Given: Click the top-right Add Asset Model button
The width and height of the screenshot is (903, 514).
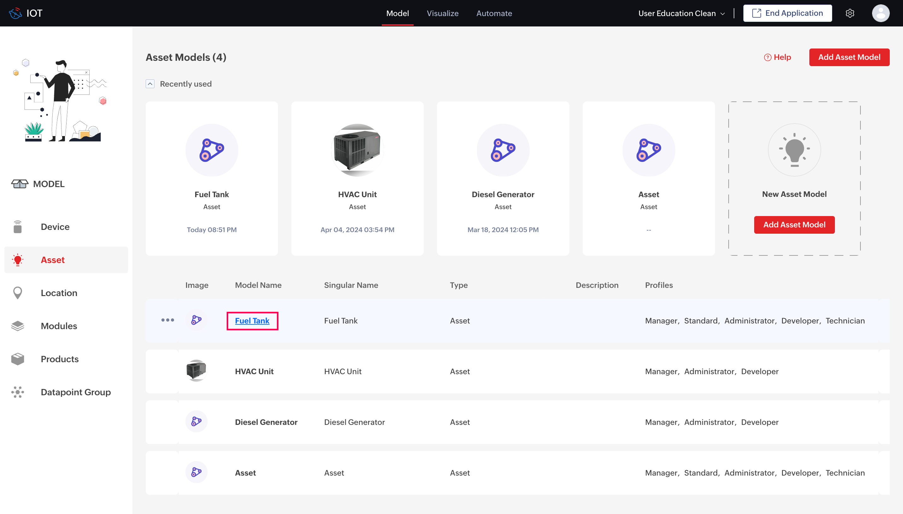Looking at the screenshot, I should (849, 57).
